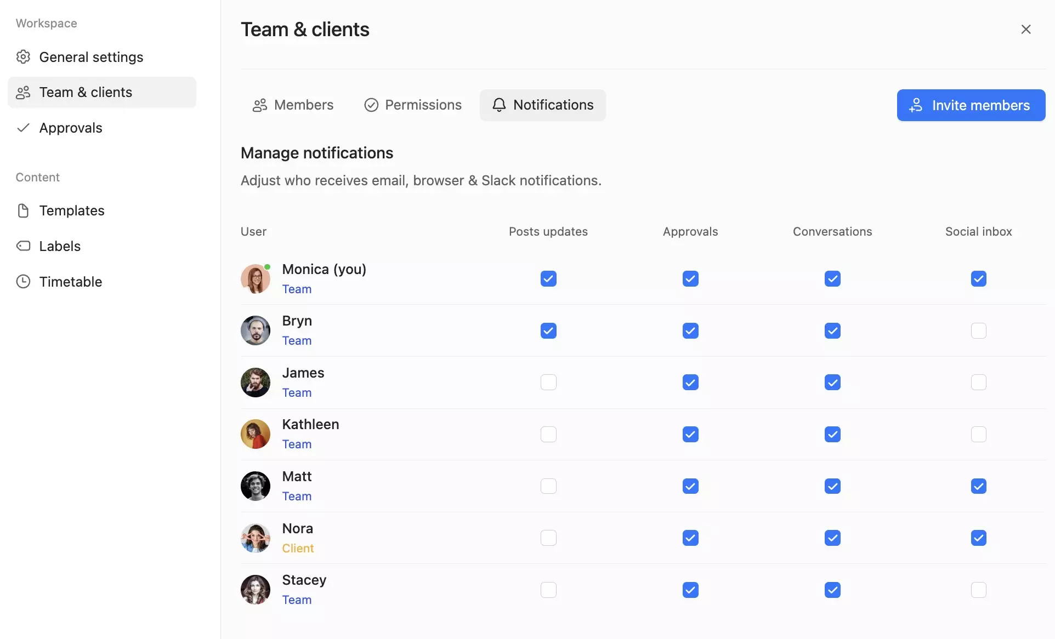
Task: Click the Team & clients people icon in sidebar
Action: pos(23,93)
